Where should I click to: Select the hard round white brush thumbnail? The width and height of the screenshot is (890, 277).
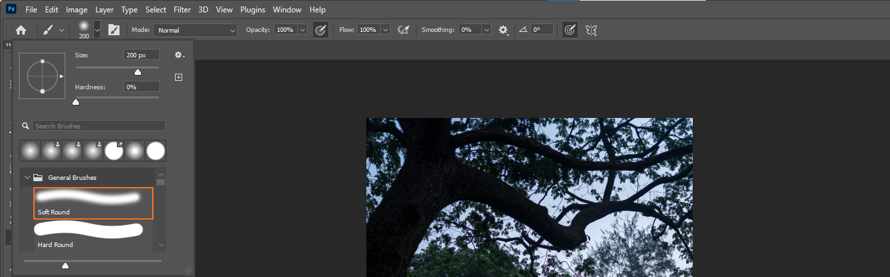(155, 151)
